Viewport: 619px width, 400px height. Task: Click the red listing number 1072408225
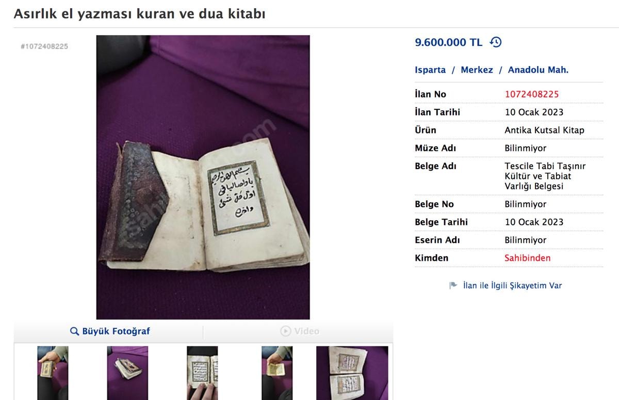(531, 94)
